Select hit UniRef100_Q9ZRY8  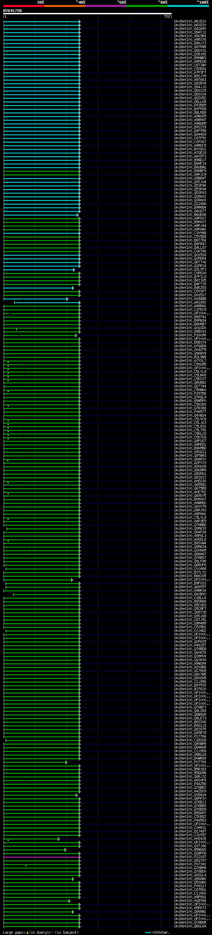tap(190, 84)
